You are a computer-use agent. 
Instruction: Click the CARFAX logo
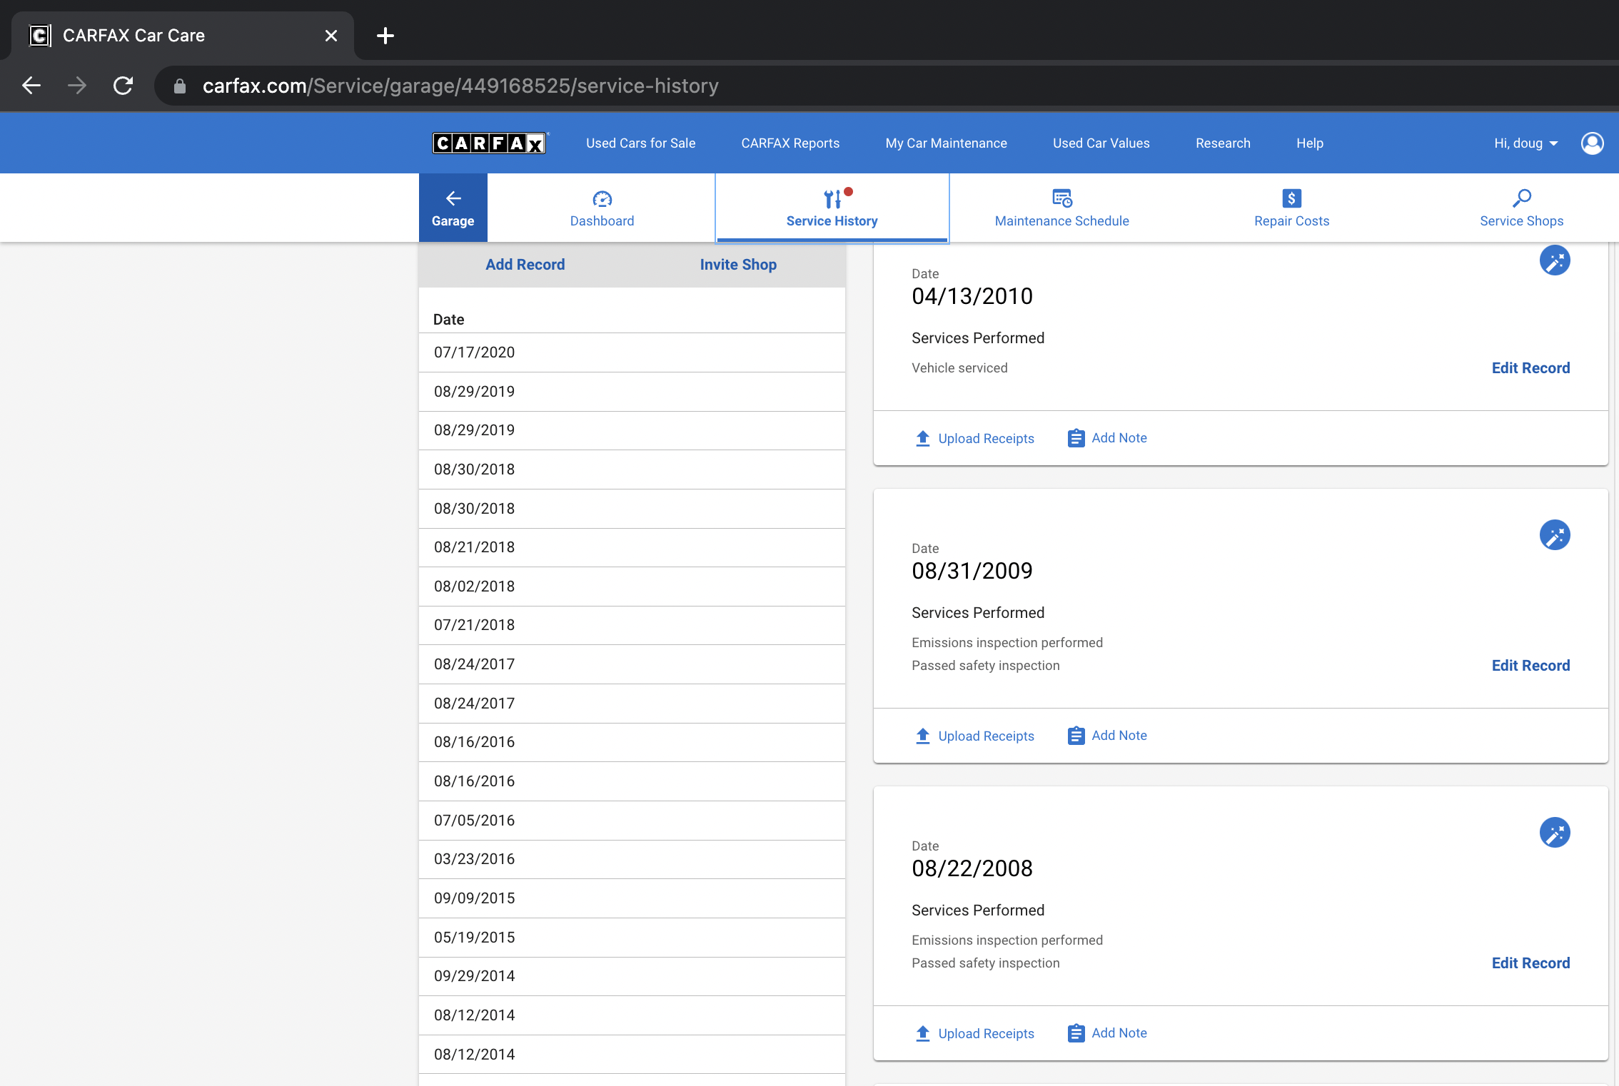[490, 143]
